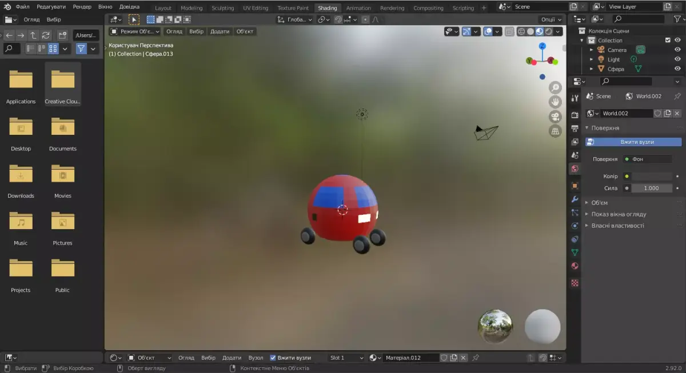
Task: Switch to Animation workspace tab
Action: [358, 8]
